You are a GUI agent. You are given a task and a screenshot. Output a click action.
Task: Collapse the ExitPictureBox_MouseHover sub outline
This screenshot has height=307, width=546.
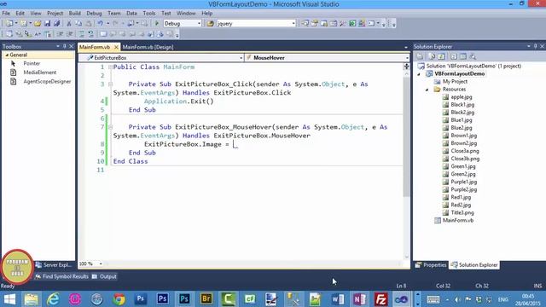pos(110,127)
